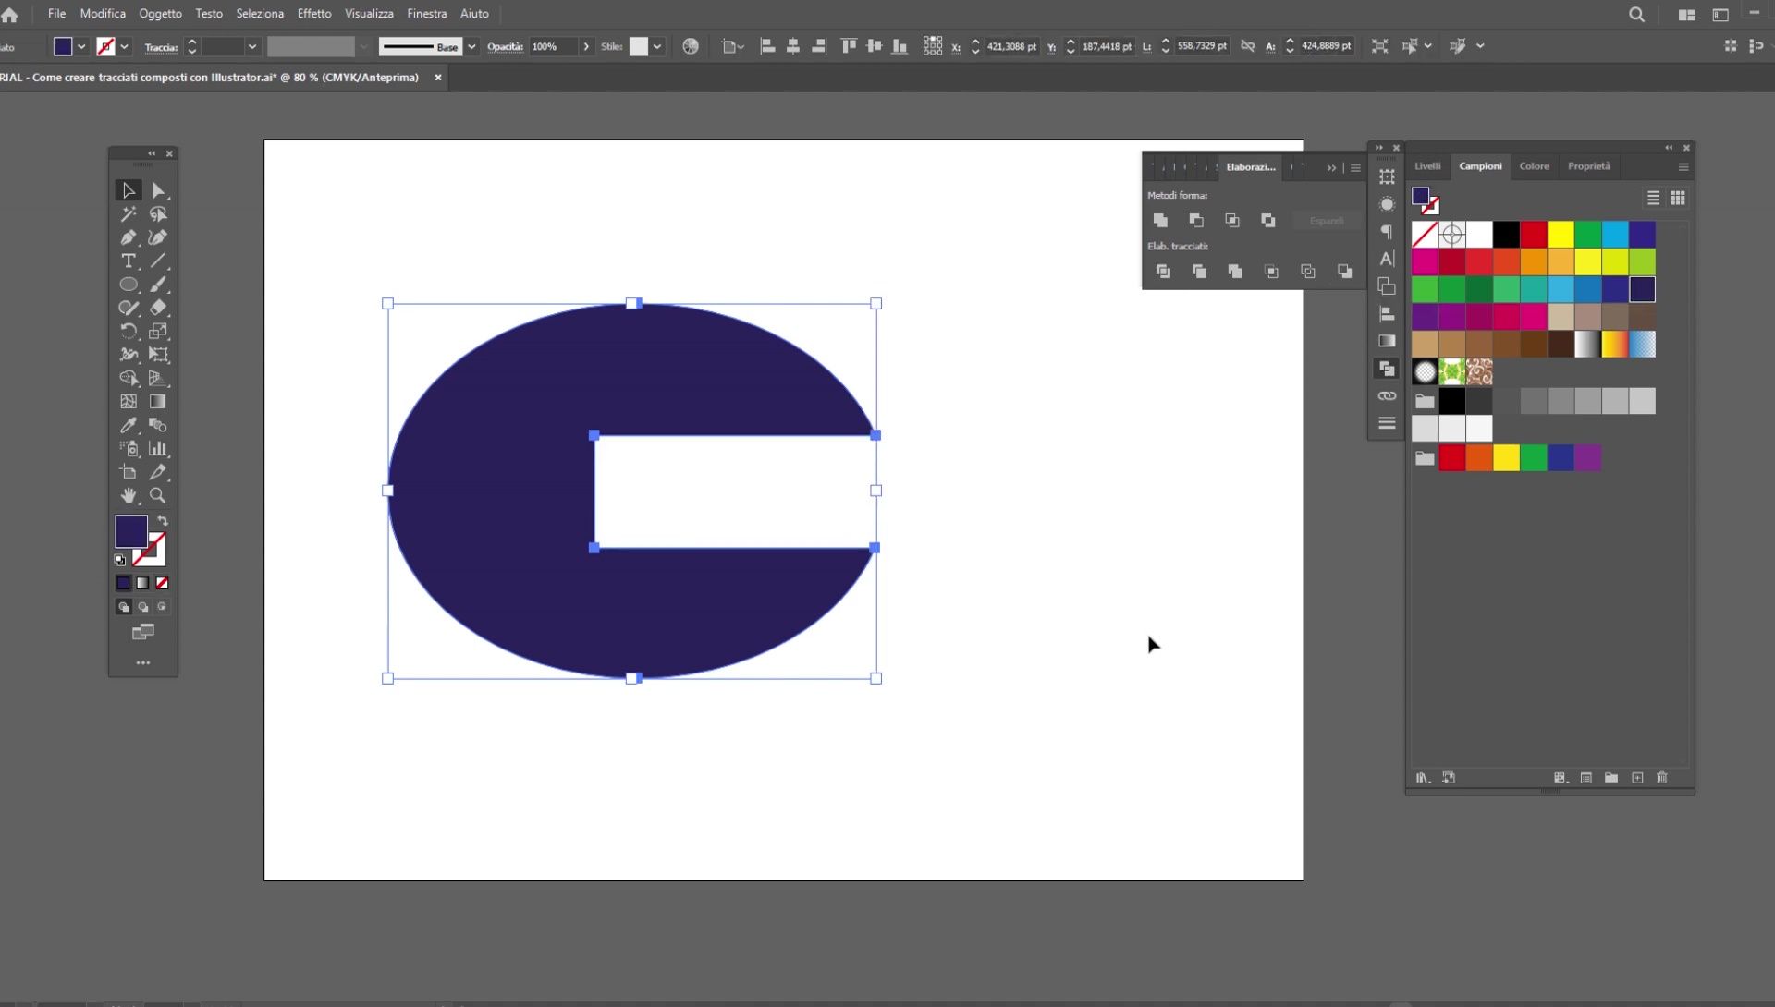
Task: Open the Finestra menu
Action: click(427, 14)
